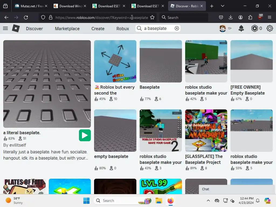Expand the list all tabs dropdown

point(222,6)
